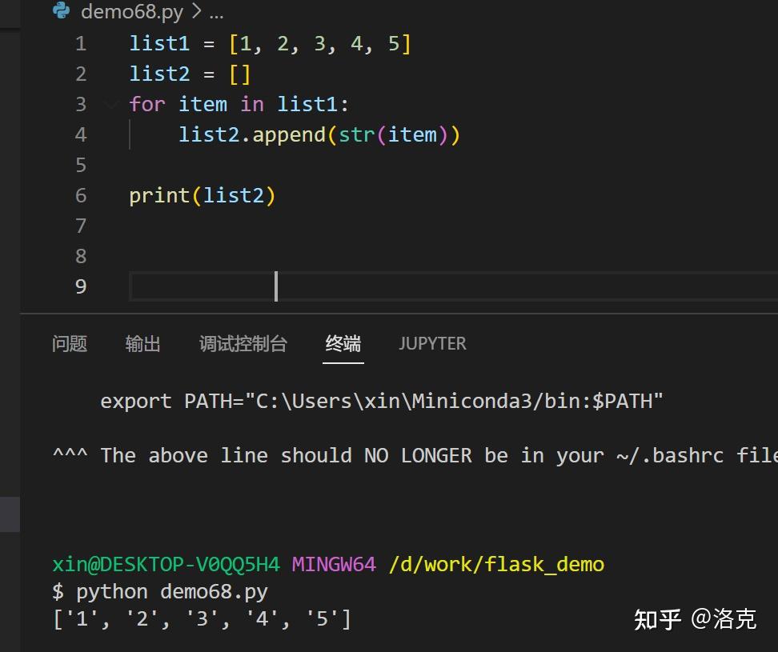
Task: Click the list1 variable on line 1
Action: tap(159, 43)
